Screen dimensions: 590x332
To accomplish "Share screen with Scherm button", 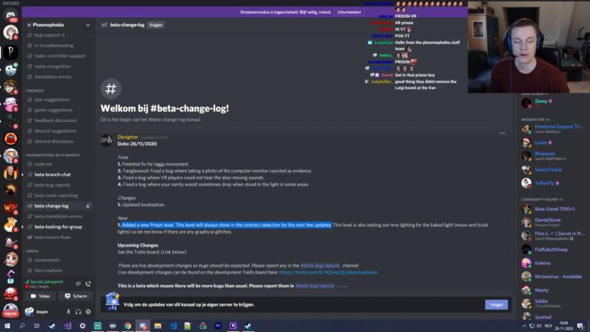I will 75,296.
